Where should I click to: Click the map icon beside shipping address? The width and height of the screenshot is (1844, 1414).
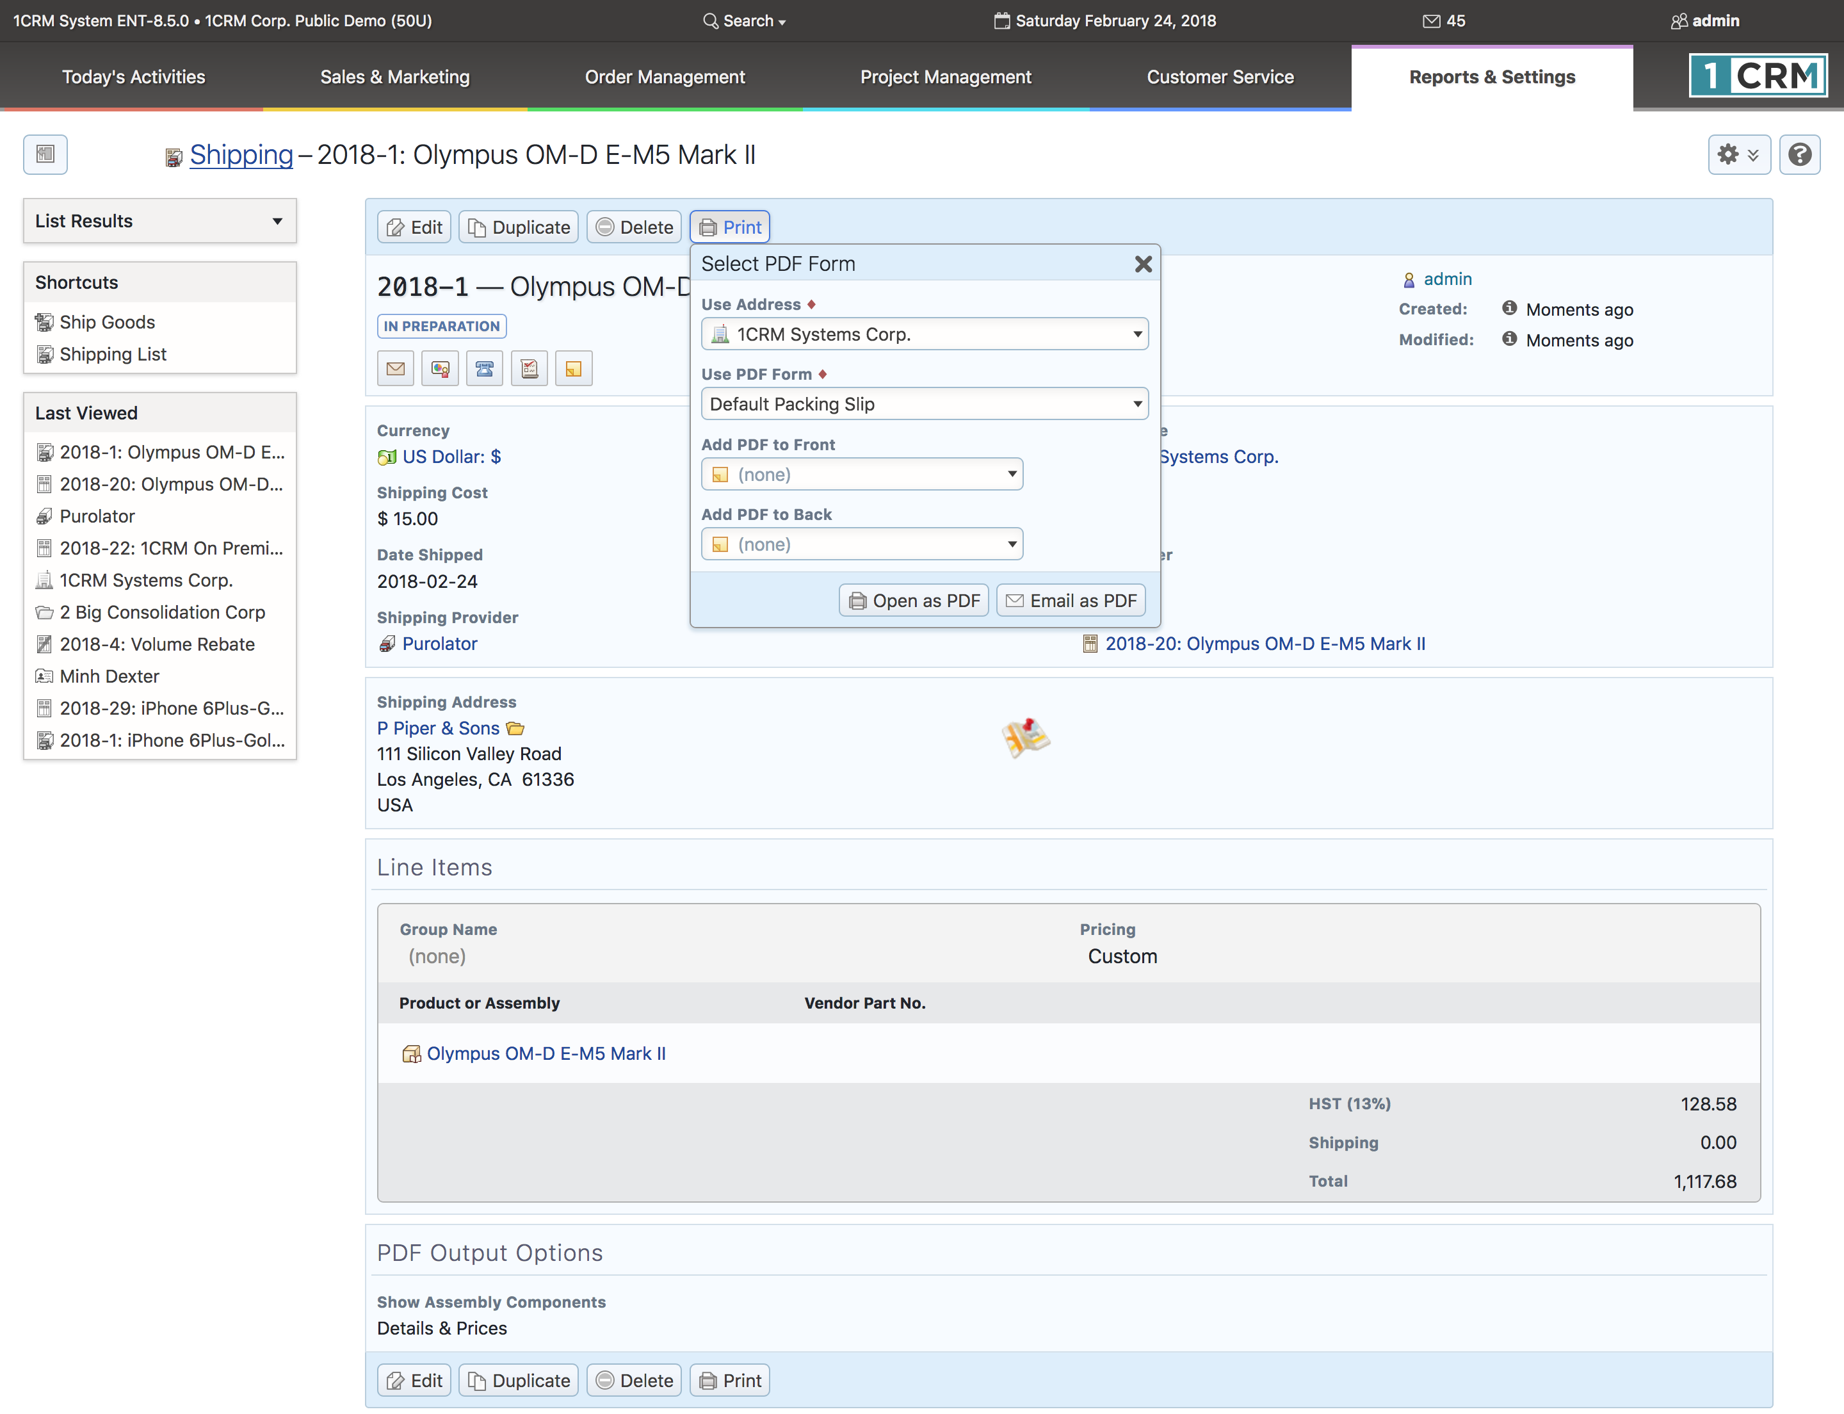(x=1025, y=737)
